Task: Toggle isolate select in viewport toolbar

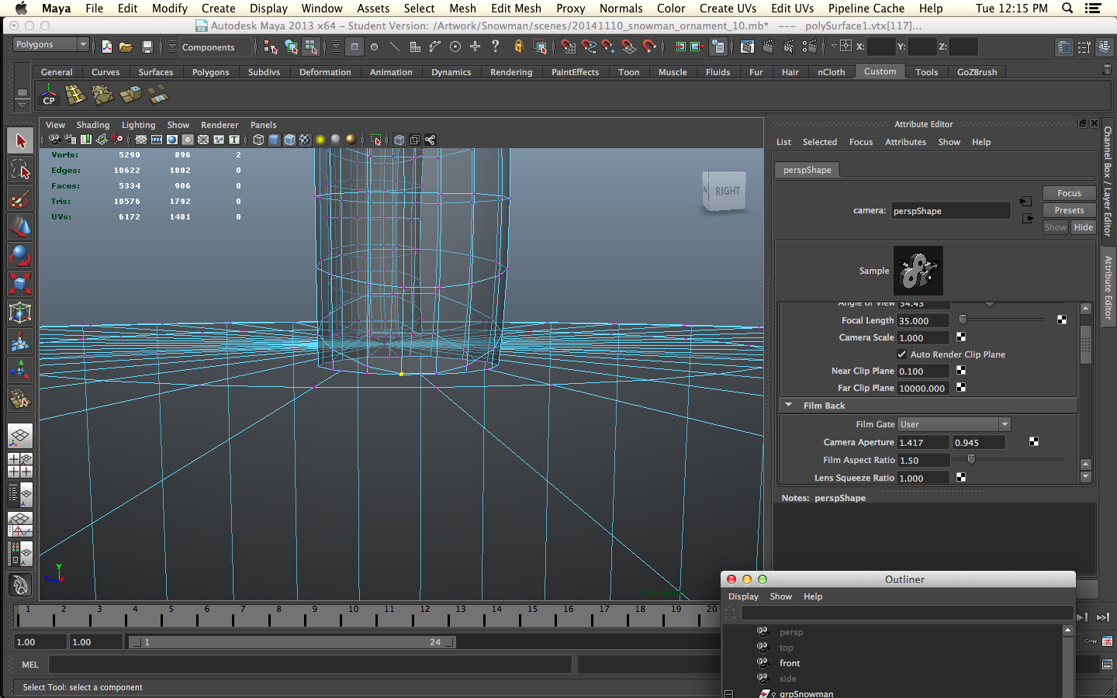Action: coord(376,140)
